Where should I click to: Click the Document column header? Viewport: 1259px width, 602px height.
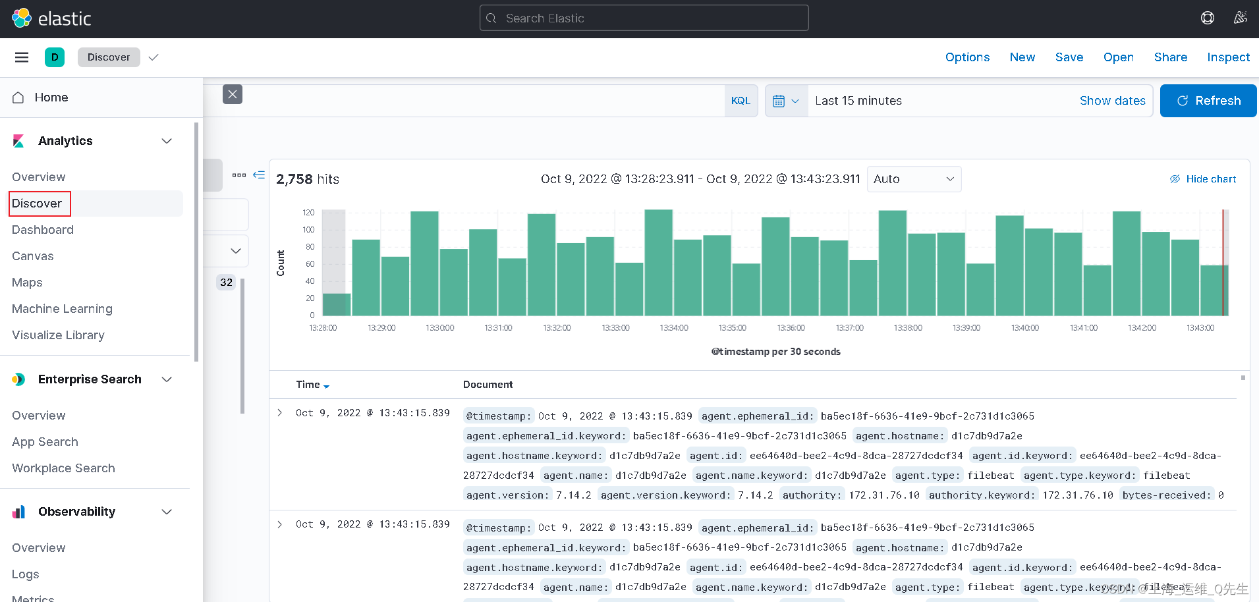coord(488,385)
